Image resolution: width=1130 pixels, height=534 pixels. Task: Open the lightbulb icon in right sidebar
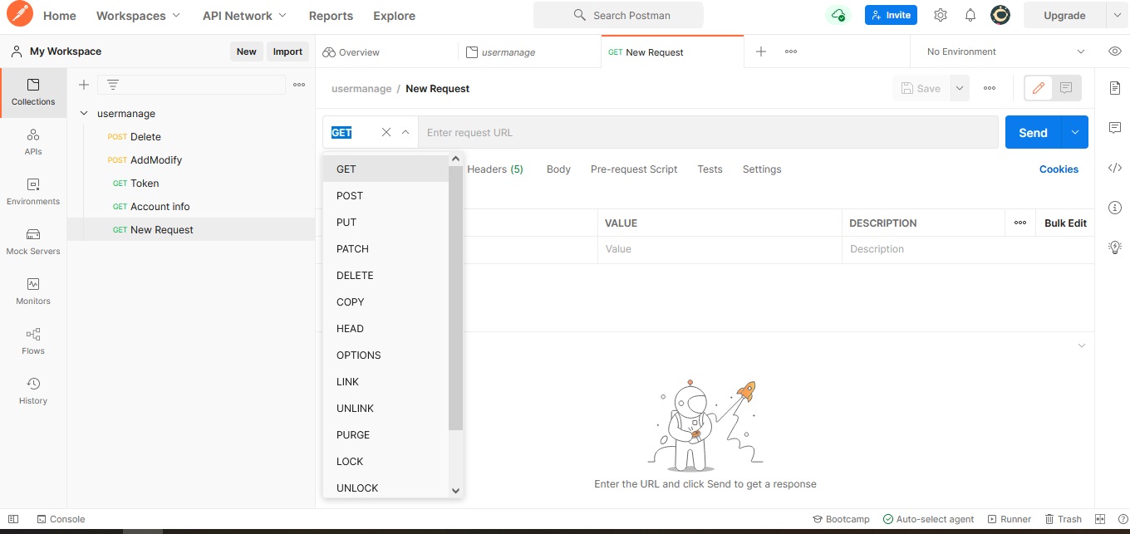coord(1115,247)
